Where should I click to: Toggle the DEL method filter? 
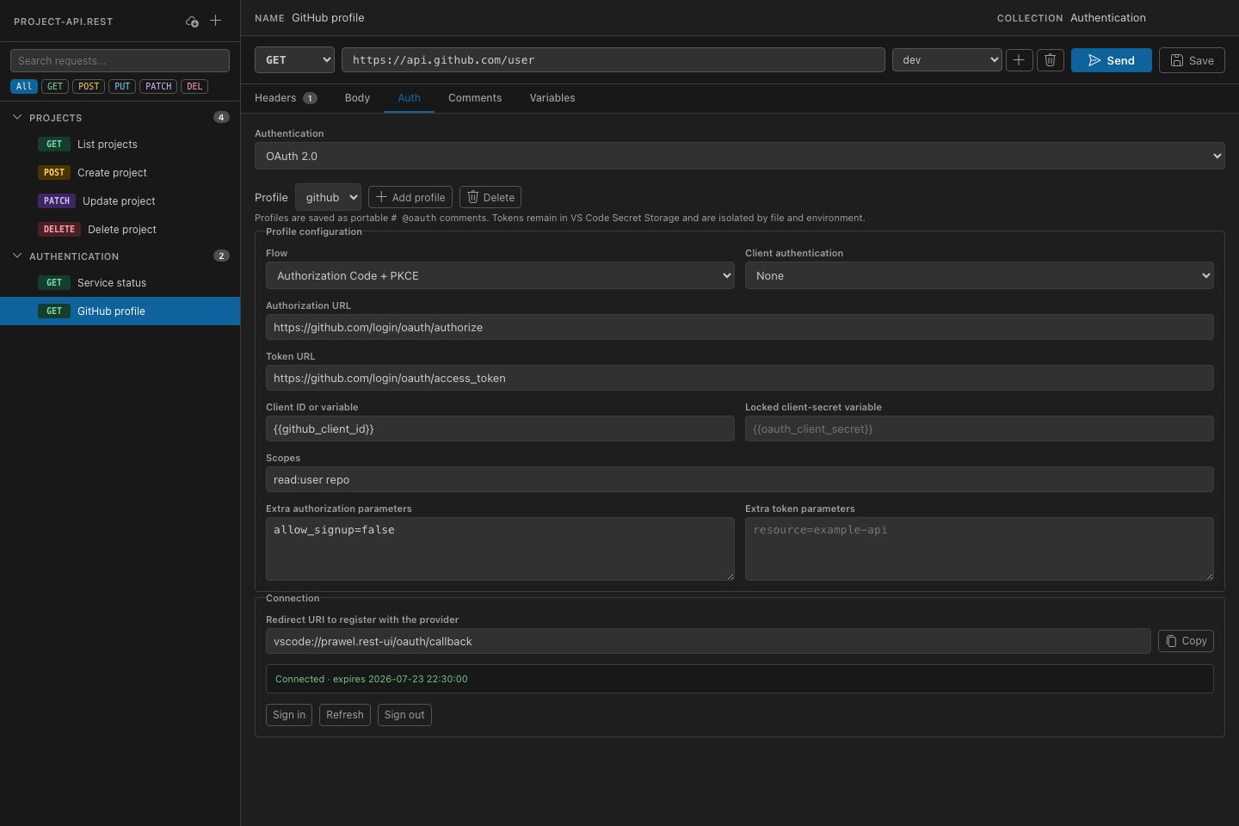(x=194, y=86)
